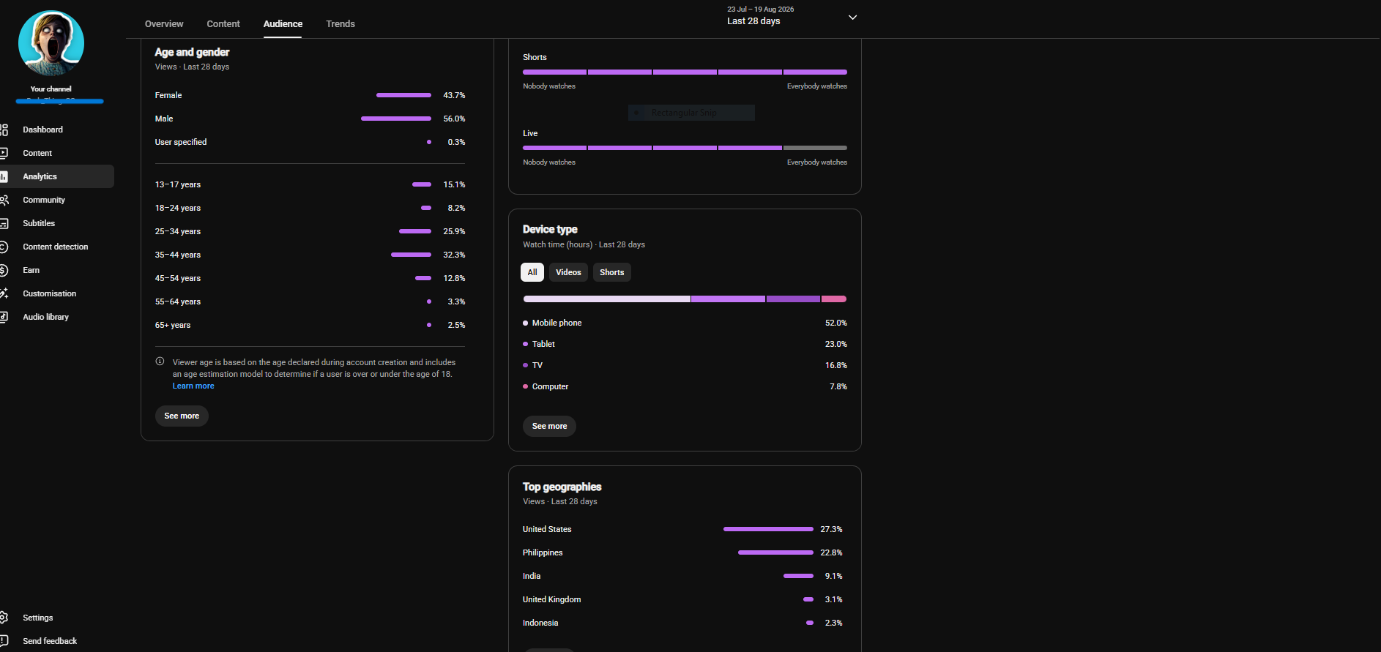Select the Videos device filter chip
This screenshot has width=1381, height=652.
tap(568, 272)
